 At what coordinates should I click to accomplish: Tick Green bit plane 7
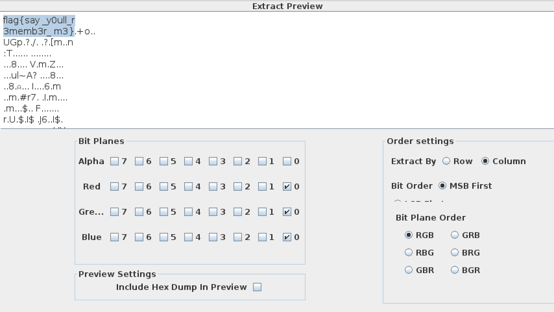pyautogui.click(x=114, y=212)
